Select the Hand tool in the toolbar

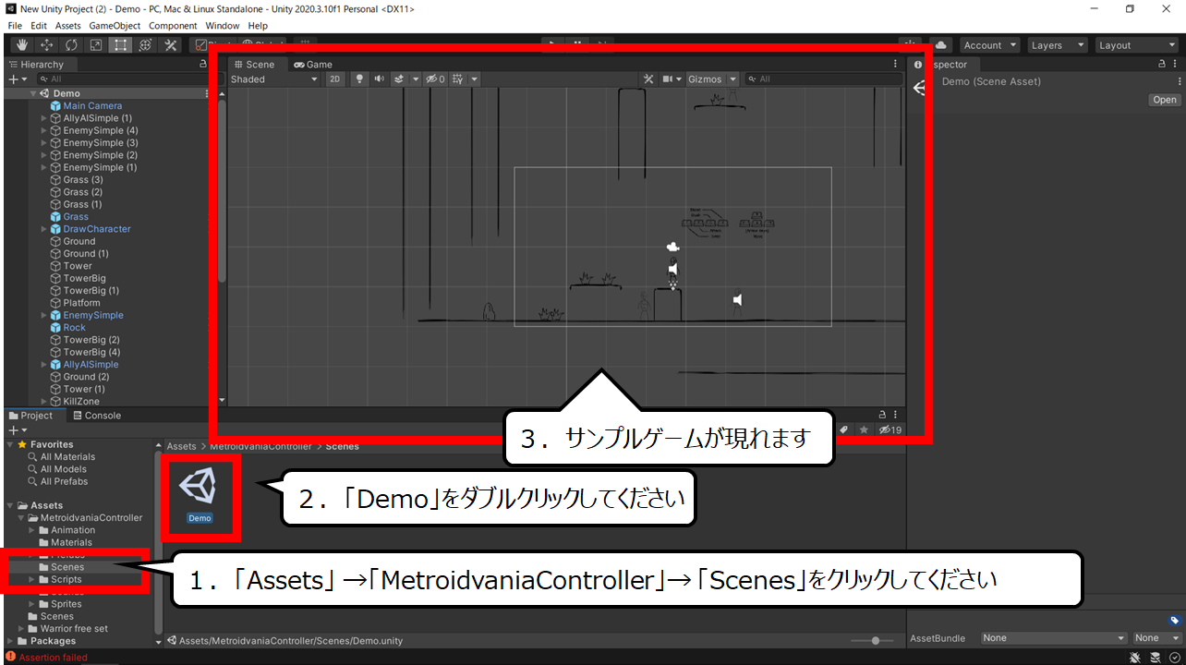[x=21, y=45]
